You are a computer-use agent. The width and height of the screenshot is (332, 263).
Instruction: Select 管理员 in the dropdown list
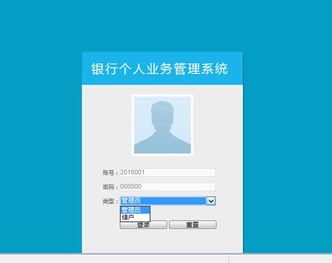(x=135, y=210)
